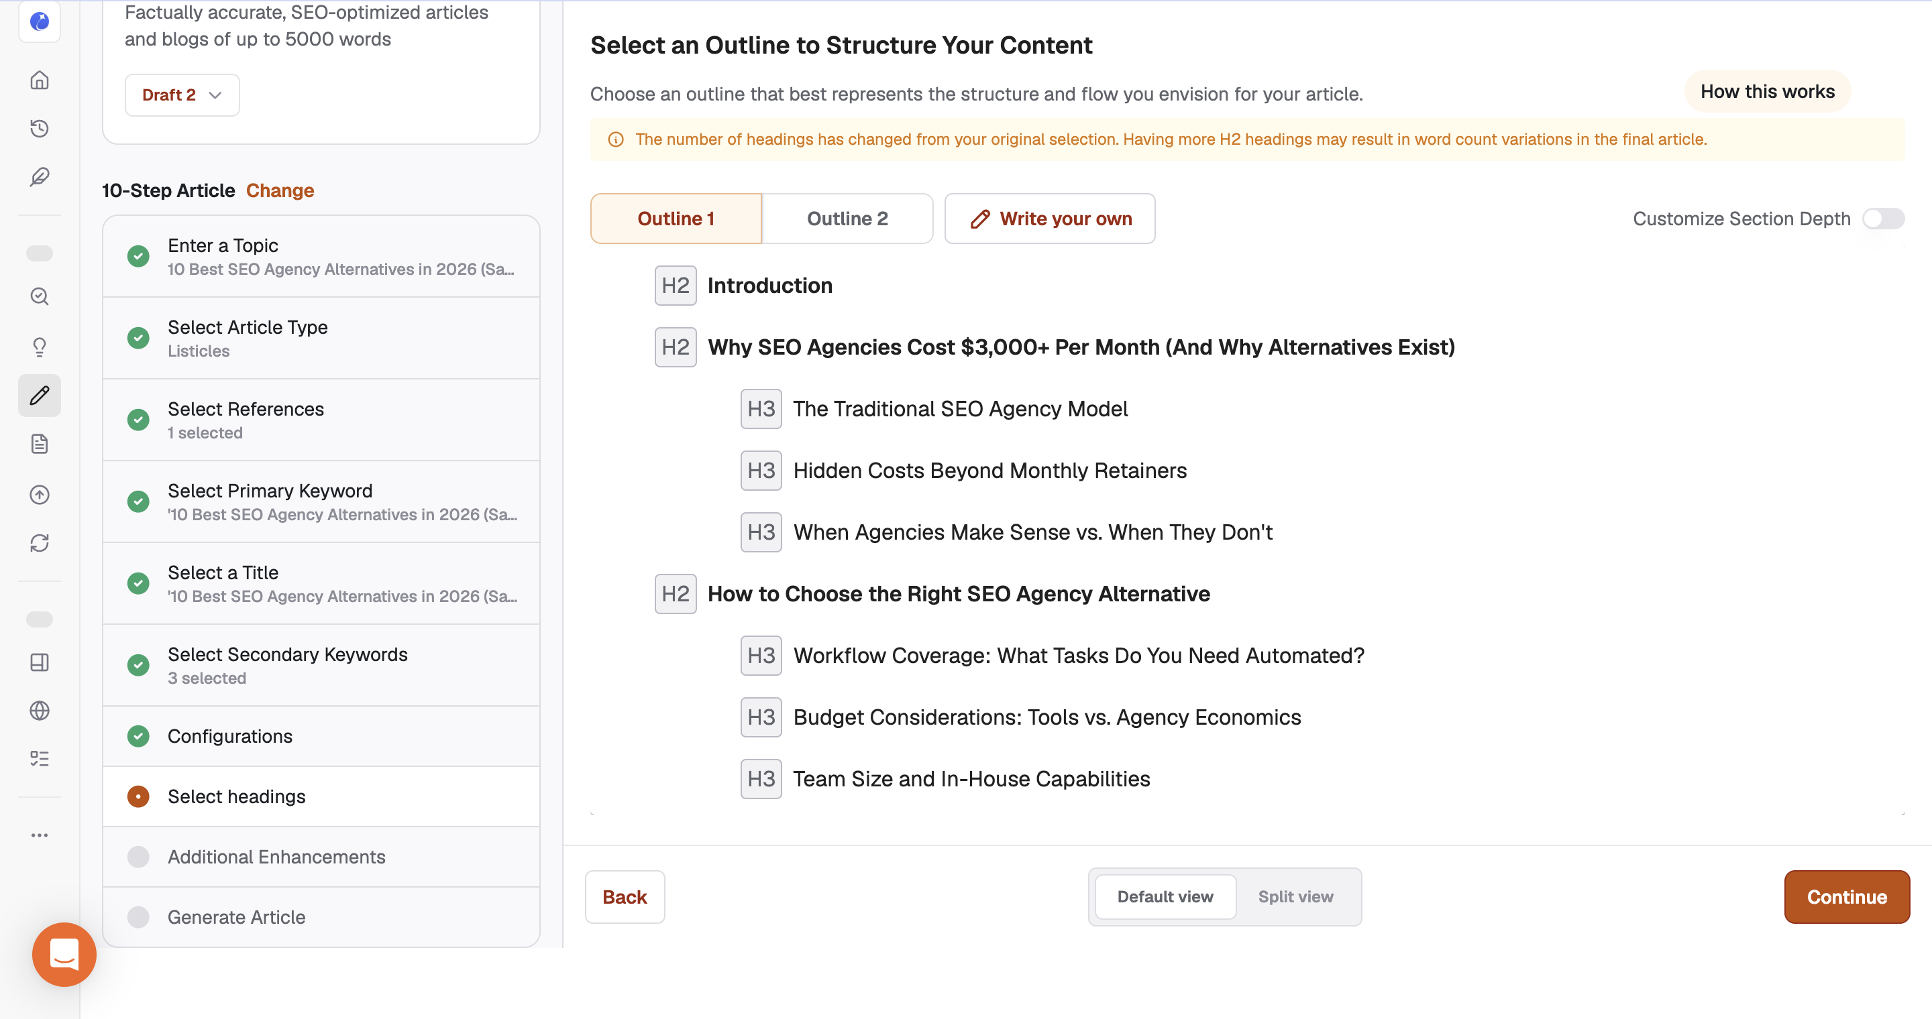Open the chat support bubble
The width and height of the screenshot is (1932, 1019).
coord(64,954)
